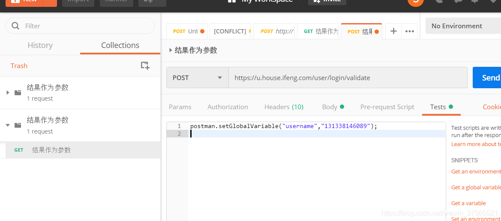Switch to the GET 结果作为 request tab

click(318, 31)
